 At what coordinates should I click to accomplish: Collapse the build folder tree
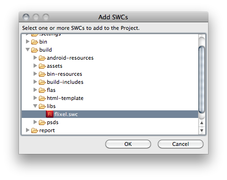tap(27, 50)
